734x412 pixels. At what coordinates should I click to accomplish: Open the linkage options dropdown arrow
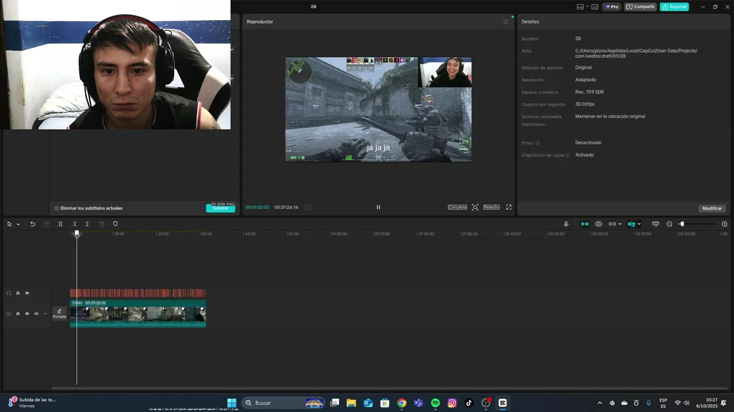click(x=620, y=224)
